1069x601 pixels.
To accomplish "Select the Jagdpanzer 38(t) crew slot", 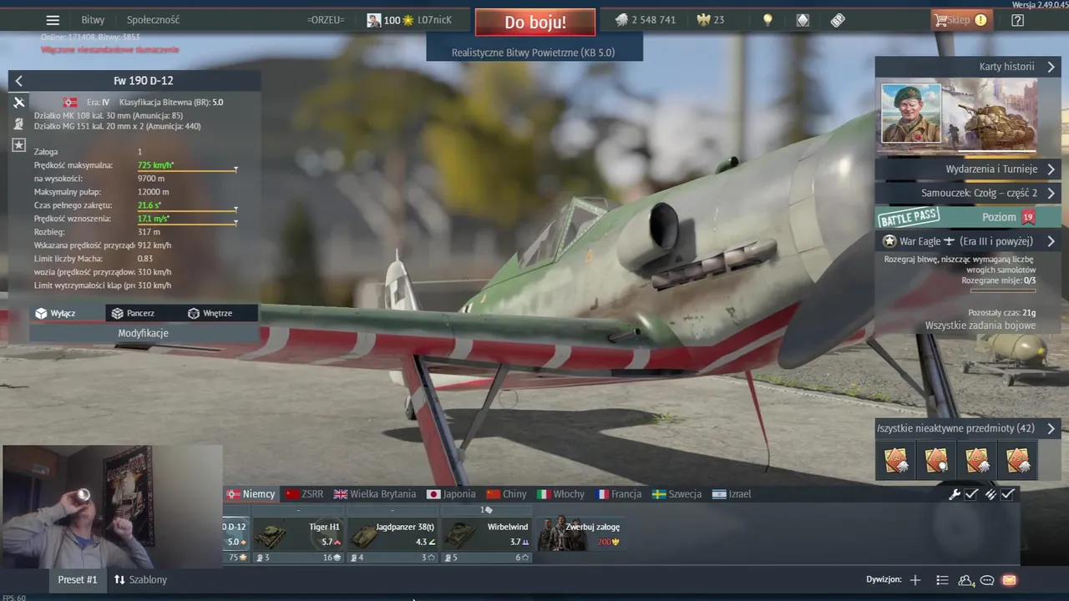I will (393, 534).
